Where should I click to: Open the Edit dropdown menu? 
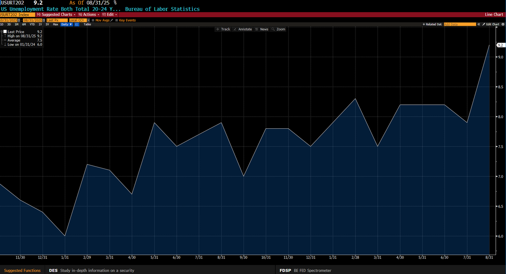click(x=109, y=14)
